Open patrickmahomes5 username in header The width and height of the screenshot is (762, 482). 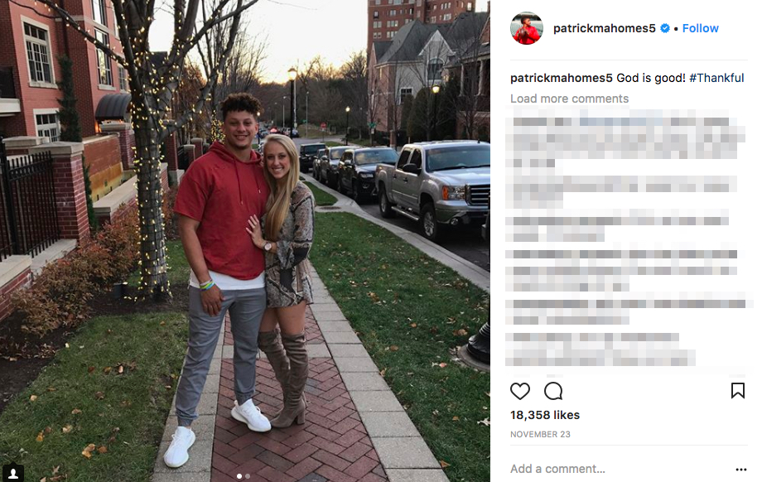click(x=605, y=28)
